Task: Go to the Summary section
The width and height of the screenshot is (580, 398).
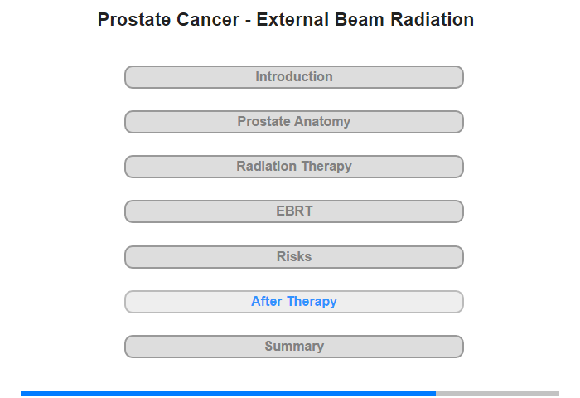Action: tap(294, 347)
